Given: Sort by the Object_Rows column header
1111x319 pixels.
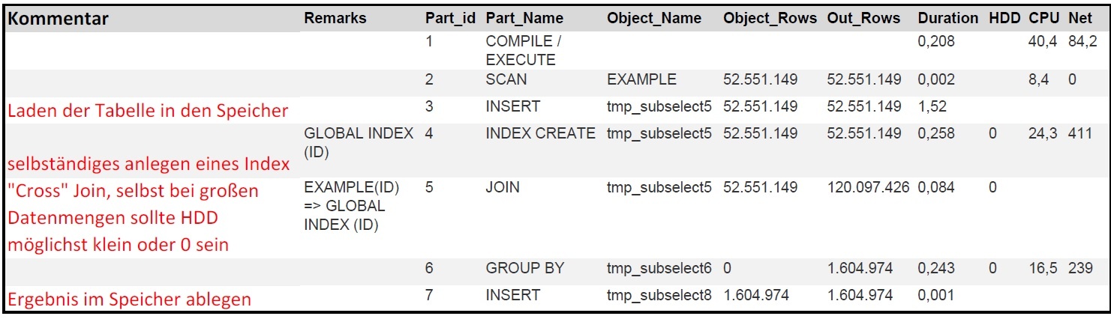Looking at the screenshot, I should pyautogui.click(x=770, y=18).
